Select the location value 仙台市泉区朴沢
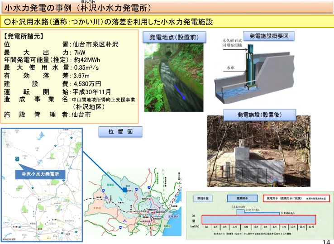 95,44
